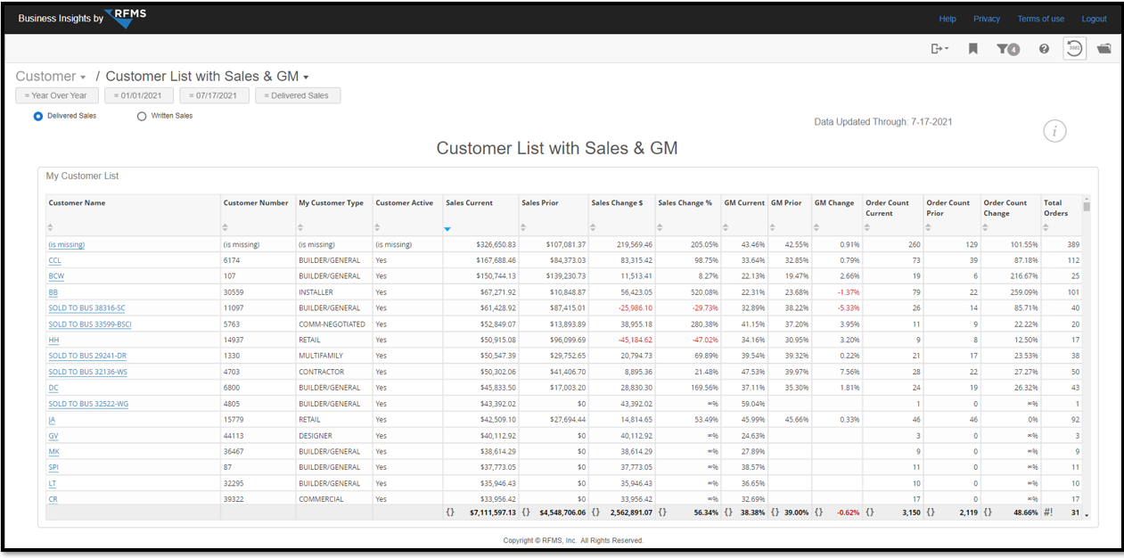1124x558 pixels.
Task: Open the export/share menu icon
Action: pos(939,49)
